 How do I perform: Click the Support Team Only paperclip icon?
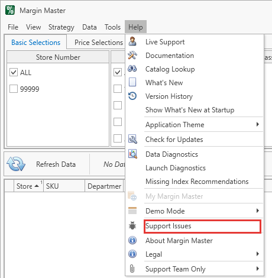(x=132, y=269)
